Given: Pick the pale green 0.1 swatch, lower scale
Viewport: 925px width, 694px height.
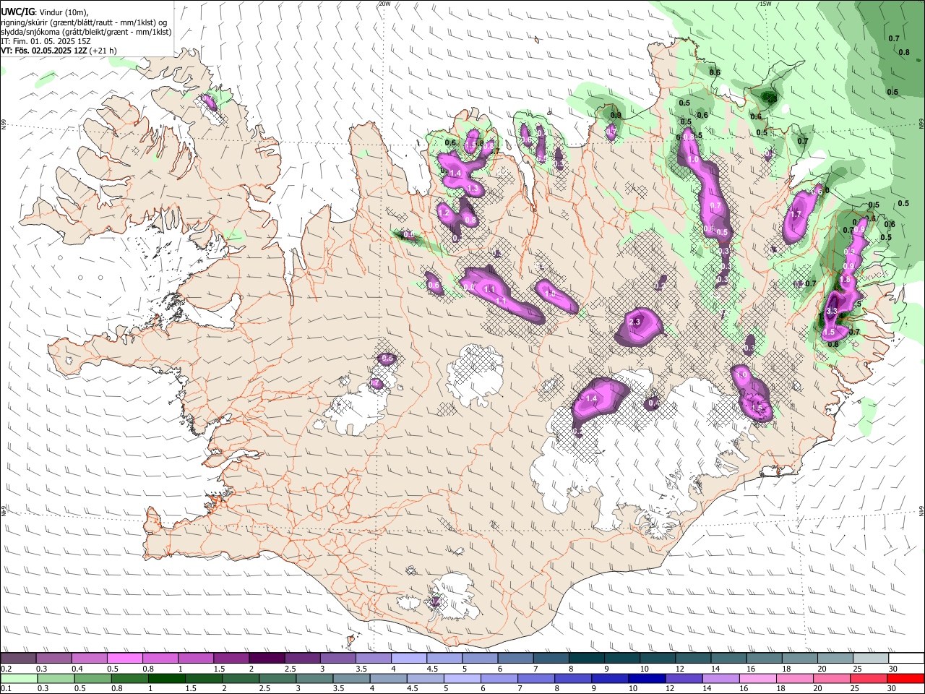Looking at the screenshot, I should (18, 678).
